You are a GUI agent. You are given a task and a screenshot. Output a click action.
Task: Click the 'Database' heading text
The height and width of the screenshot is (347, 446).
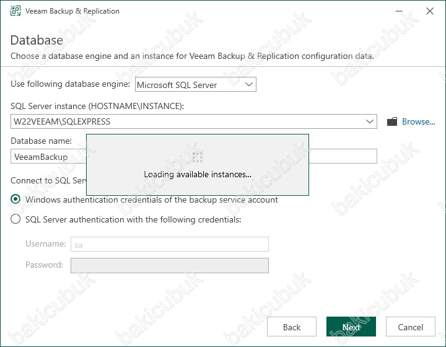tap(37, 40)
